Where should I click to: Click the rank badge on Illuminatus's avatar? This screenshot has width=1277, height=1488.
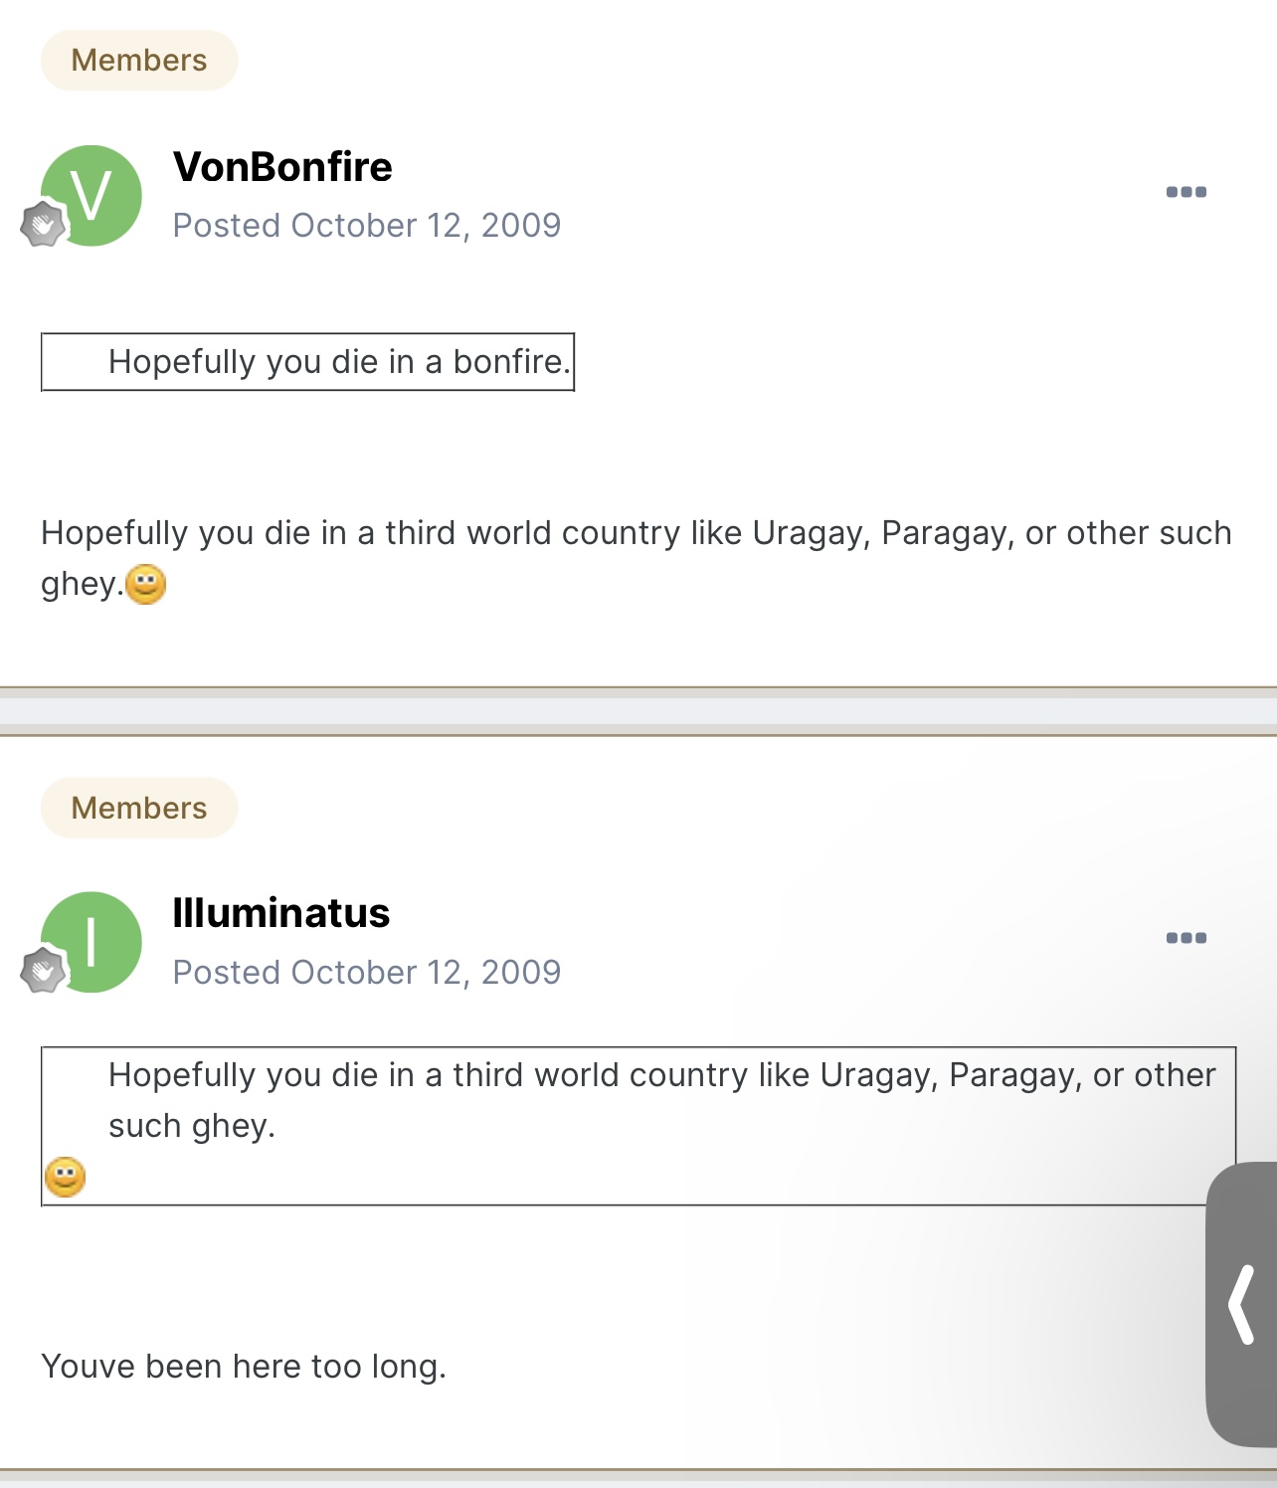(x=43, y=970)
